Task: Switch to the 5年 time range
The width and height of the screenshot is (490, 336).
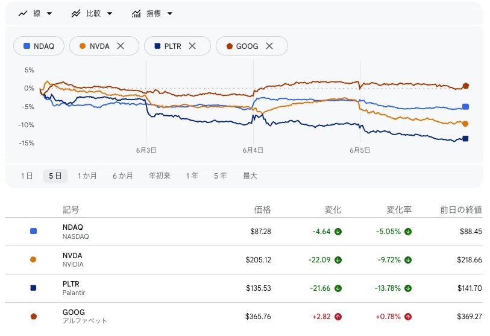Action: point(221,176)
